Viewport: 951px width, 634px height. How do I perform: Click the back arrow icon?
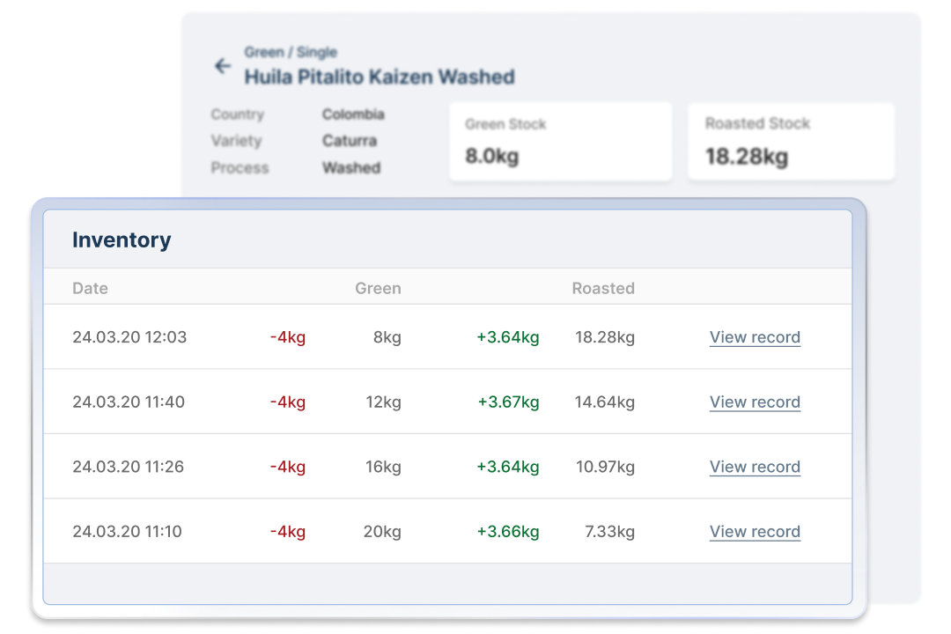tap(223, 66)
